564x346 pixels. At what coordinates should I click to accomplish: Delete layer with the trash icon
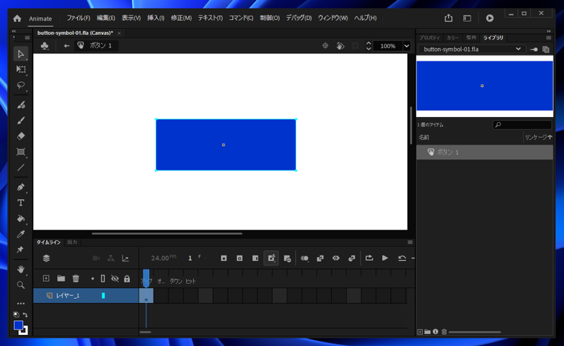[x=76, y=279]
